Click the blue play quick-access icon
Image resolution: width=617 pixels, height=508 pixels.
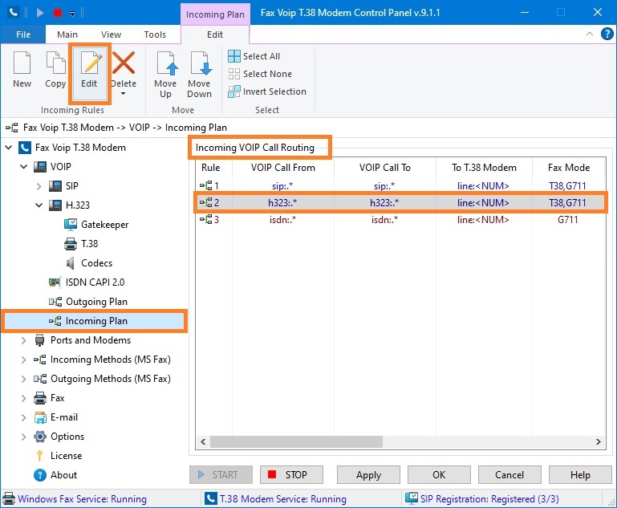pos(40,13)
